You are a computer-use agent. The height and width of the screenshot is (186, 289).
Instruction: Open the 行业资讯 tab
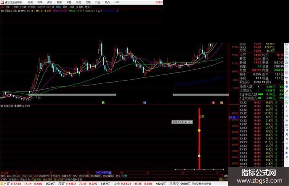tap(47, 180)
